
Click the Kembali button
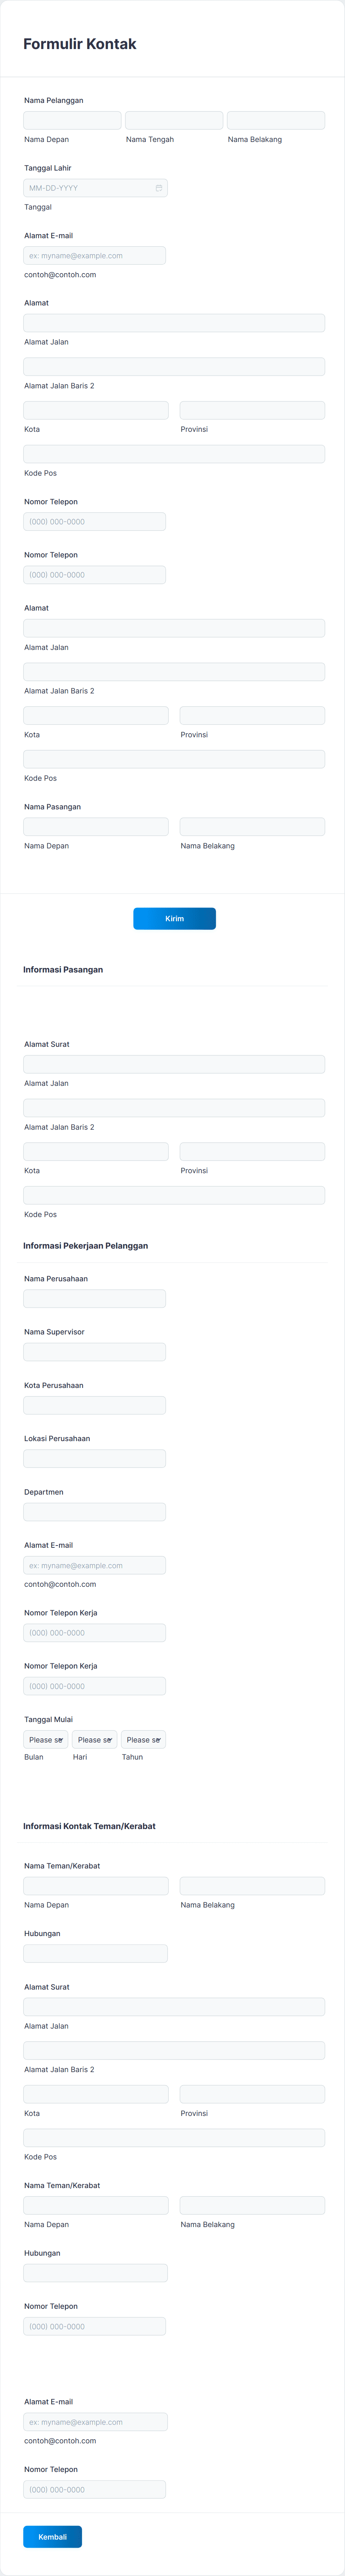click(53, 2536)
